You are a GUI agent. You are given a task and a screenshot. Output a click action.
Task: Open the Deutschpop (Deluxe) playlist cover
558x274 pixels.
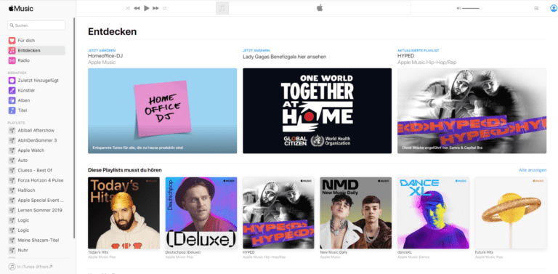coord(201,213)
